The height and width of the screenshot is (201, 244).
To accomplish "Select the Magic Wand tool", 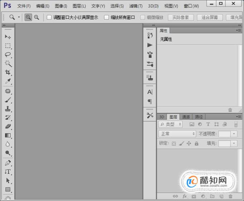I will pyautogui.click(x=8, y=64).
